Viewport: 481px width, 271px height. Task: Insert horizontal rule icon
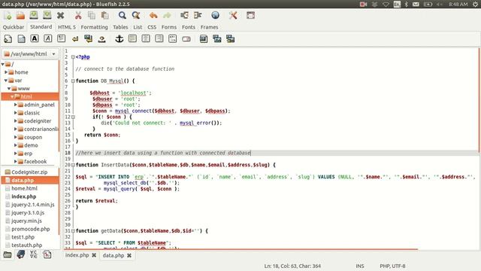pyautogui.click(x=132, y=38)
